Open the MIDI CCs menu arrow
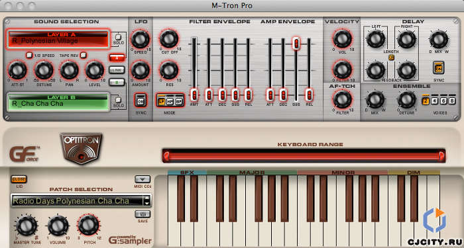The height and width of the screenshot is (248, 464). pos(143,179)
